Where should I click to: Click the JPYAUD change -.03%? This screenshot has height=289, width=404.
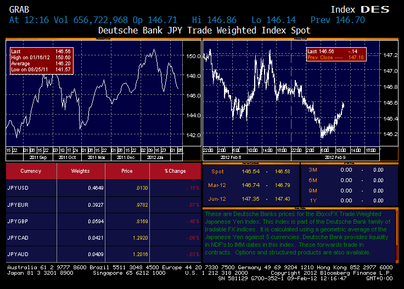coord(193,254)
